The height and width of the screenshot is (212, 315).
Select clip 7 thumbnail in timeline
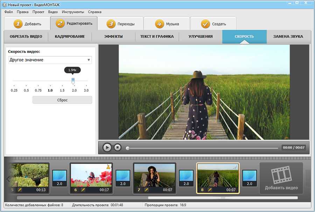[154, 175]
